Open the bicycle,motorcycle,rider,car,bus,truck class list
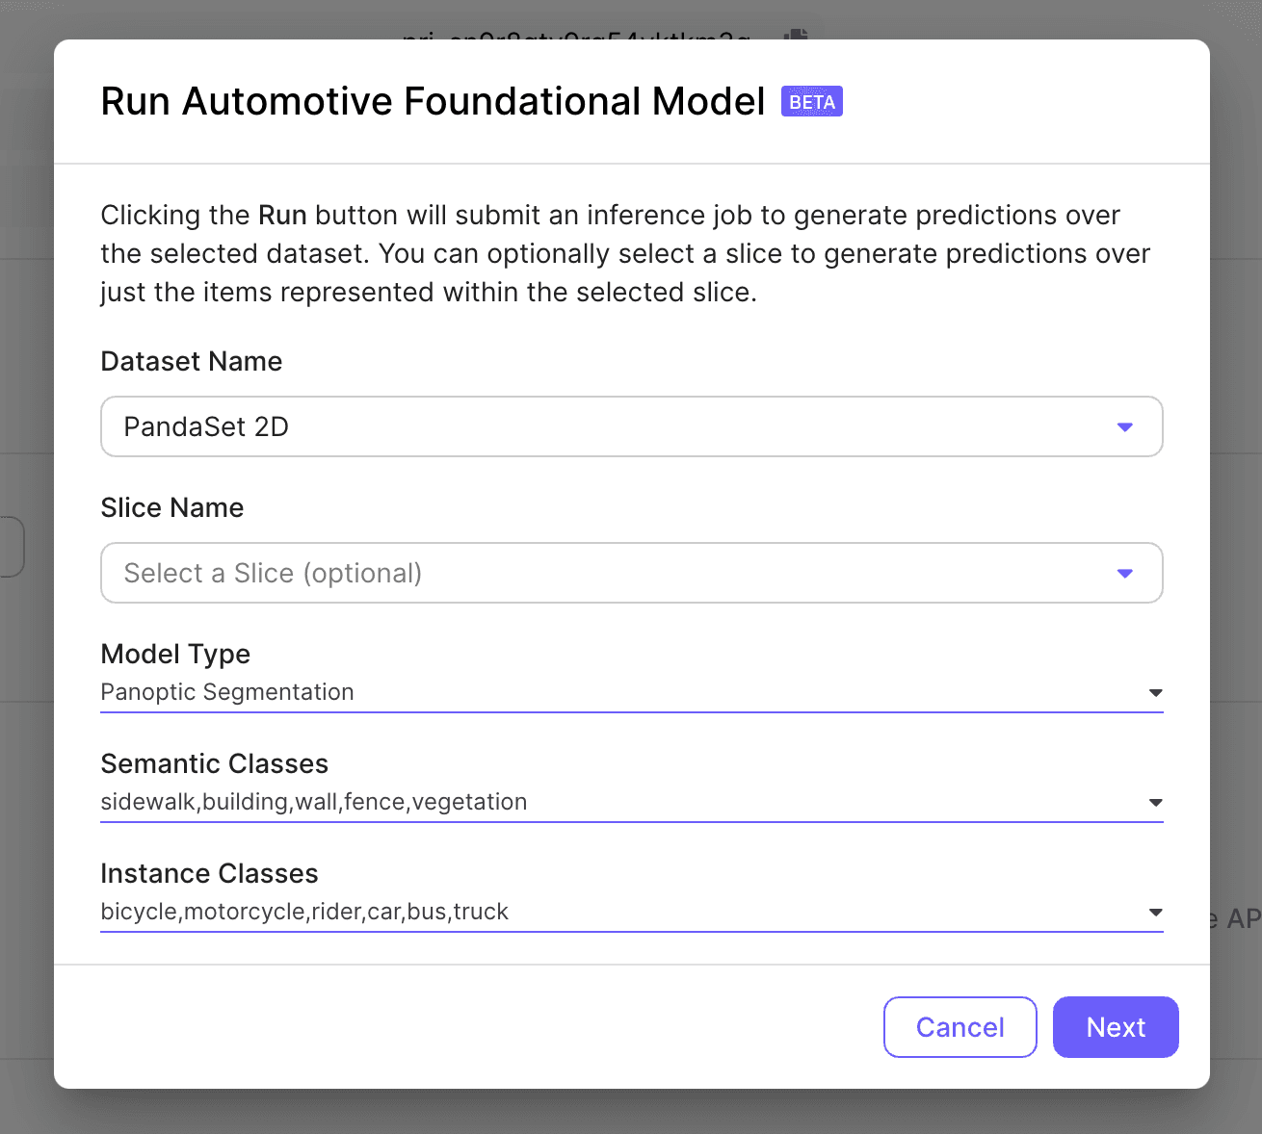Screen dimensions: 1262x1134 [617, 912]
